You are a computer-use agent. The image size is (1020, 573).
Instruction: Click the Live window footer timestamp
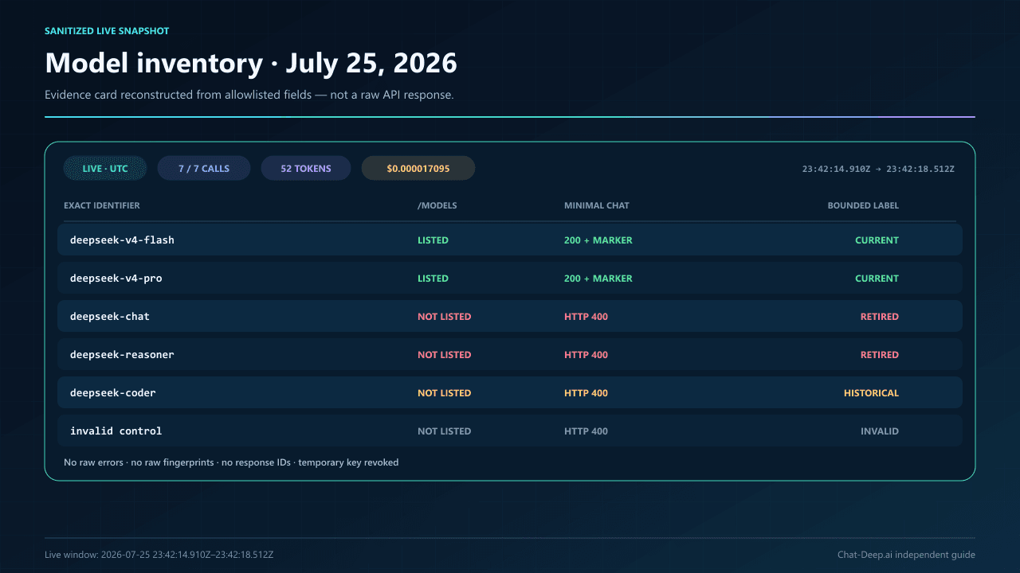point(159,555)
